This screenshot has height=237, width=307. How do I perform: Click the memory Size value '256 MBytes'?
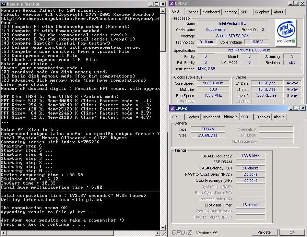[x=208, y=135]
